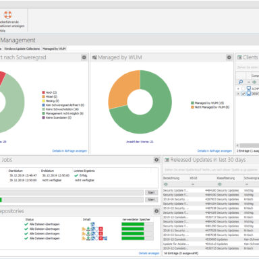Click the filter icon in Clients grid filter row
This screenshot has height=259, width=259.
[x=254, y=82]
